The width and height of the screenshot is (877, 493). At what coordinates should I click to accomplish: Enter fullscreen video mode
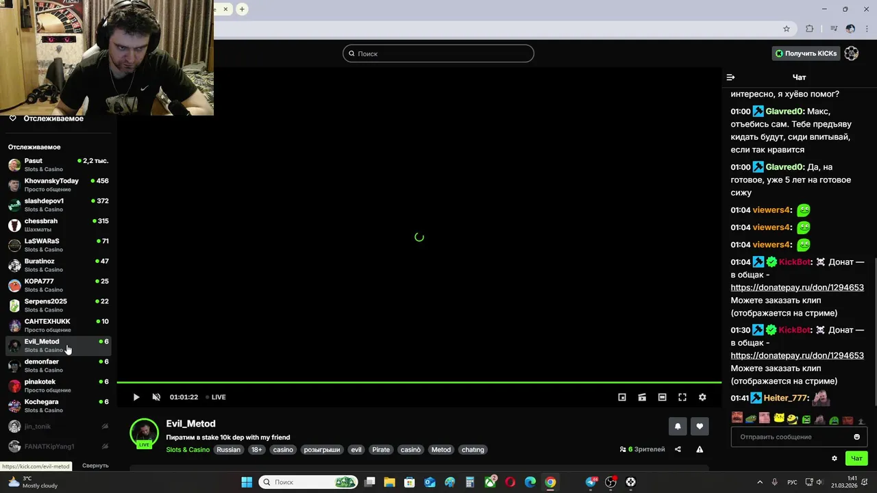(682, 397)
